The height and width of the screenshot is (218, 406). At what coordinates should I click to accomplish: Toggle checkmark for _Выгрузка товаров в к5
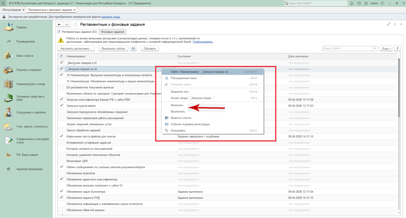pyautogui.click(x=61, y=63)
